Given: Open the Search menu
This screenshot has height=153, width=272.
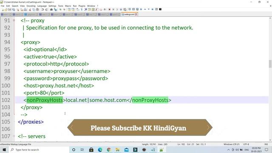Looking at the screenshot, I should coord(15,6).
